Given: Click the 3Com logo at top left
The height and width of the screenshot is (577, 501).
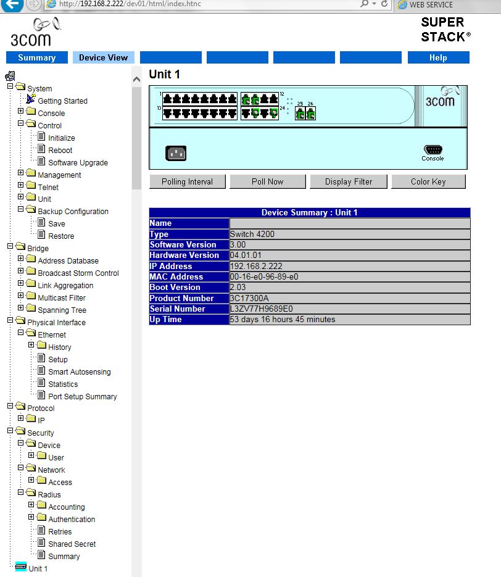Looking at the screenshot, I should (x=36, y=32).
